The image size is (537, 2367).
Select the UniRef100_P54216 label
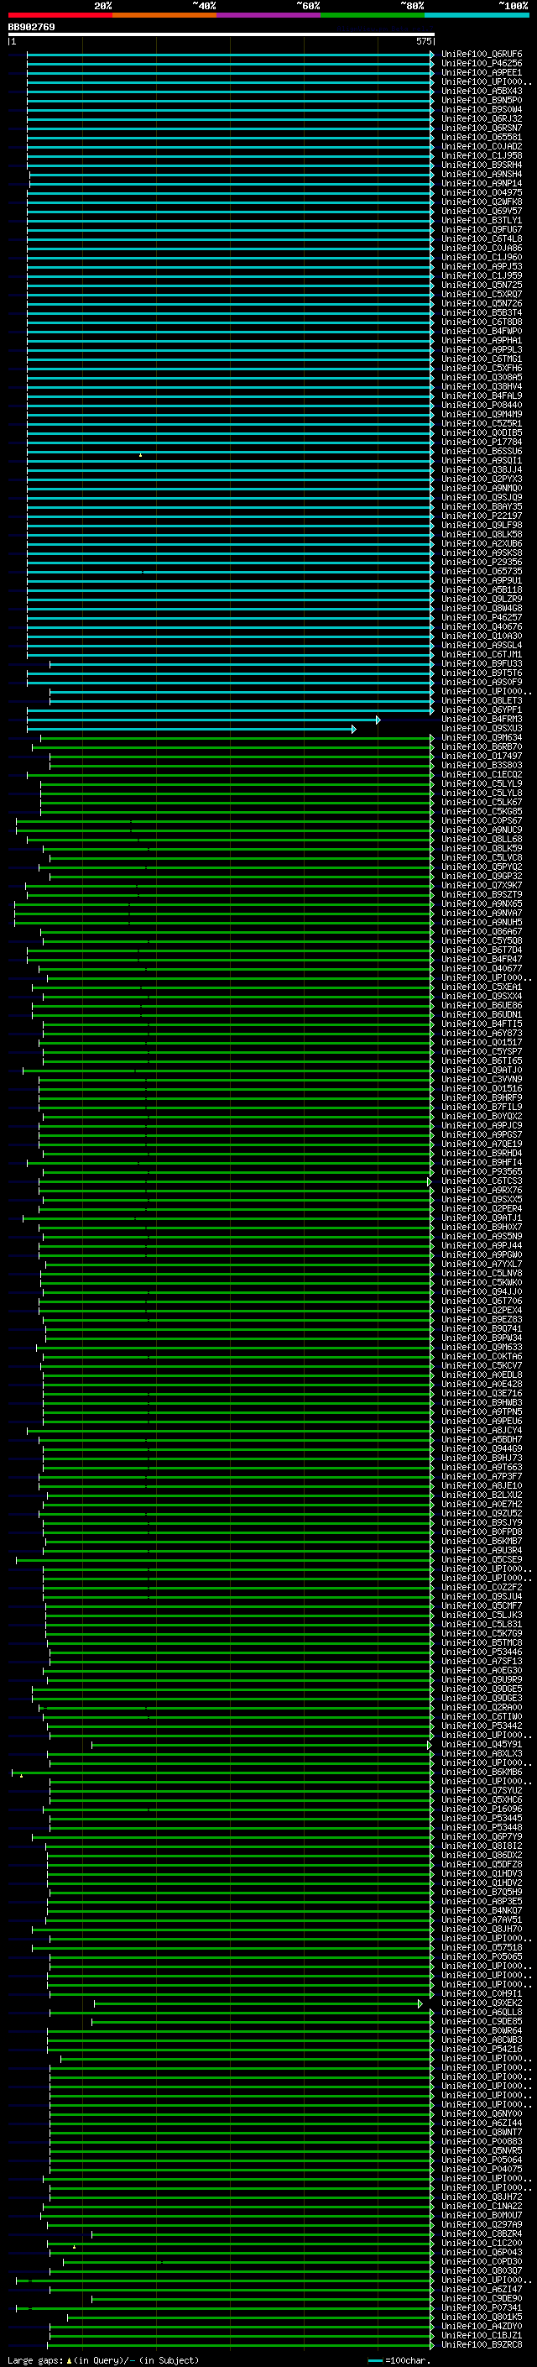click(x=482, y=2048)
